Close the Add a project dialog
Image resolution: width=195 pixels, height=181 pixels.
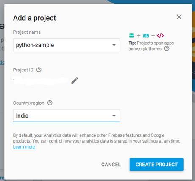[179, 17]
